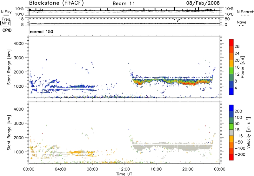The width and height of the screenshot is (254, 176).
Task: Click the 'Slant Range [km]' label of the power panel
Action: pos(9,67)
